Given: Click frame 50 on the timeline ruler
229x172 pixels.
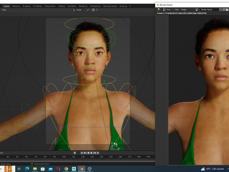Looking at the screenshot, I should [17, 157].
